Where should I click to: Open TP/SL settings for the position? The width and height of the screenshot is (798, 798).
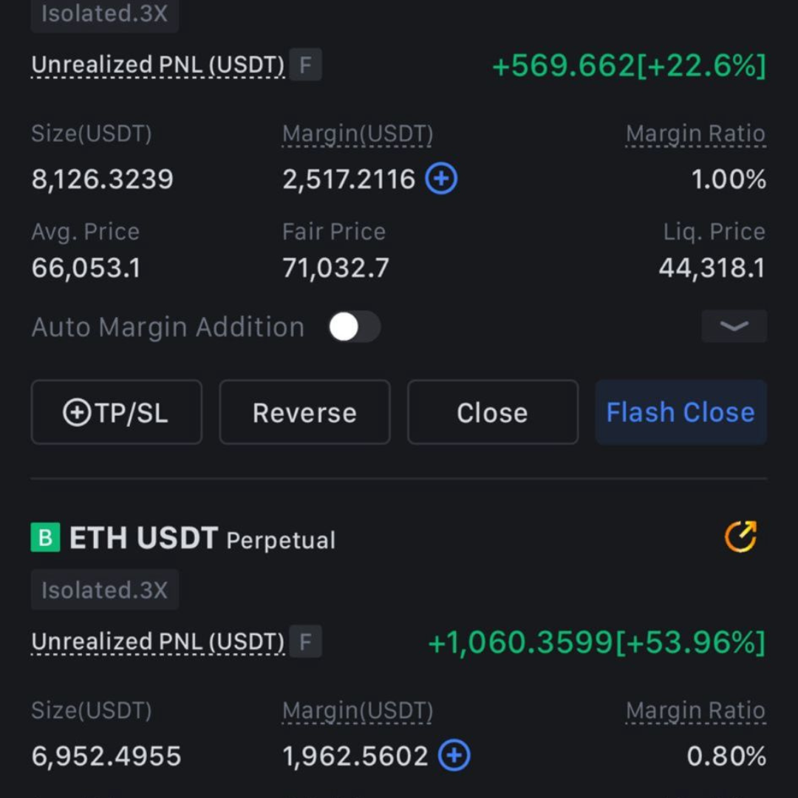click(116, 412)
